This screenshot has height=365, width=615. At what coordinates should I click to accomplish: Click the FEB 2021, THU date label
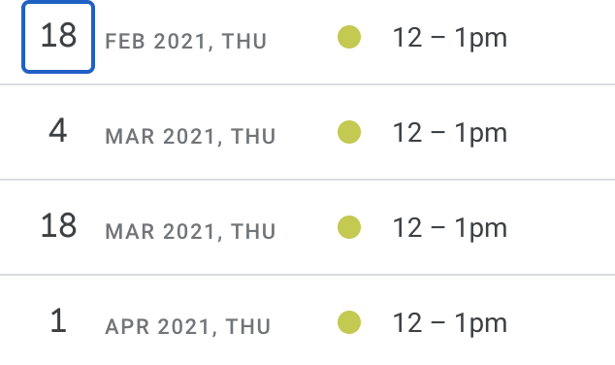tap(186, 41)
